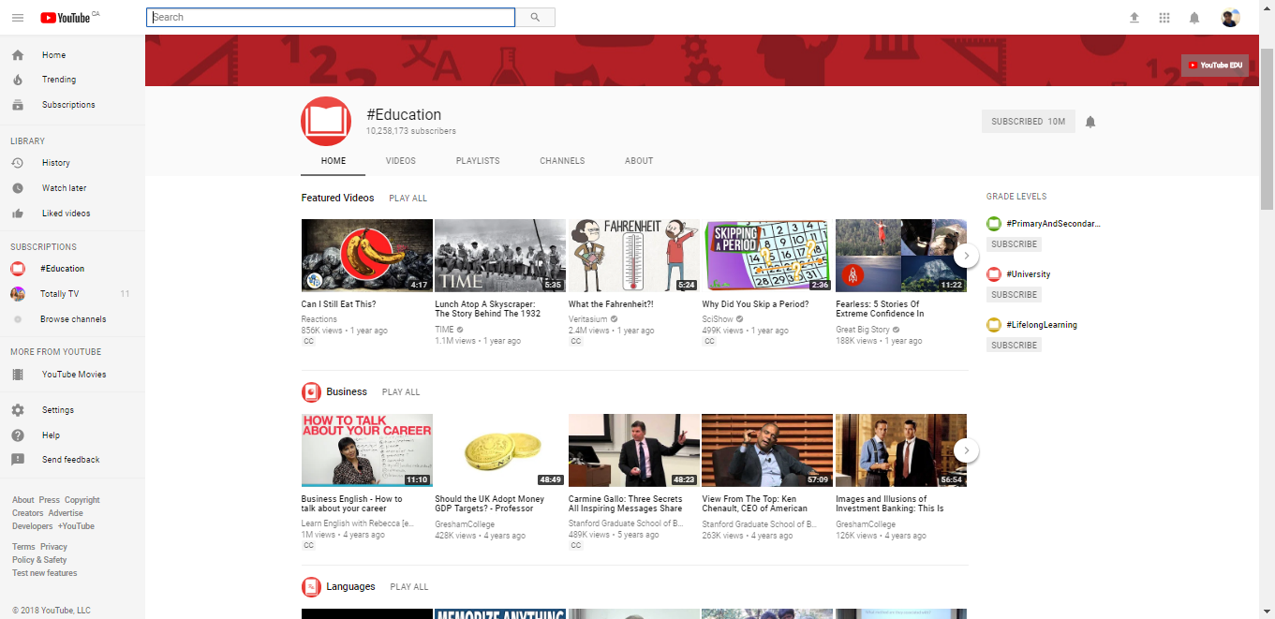Open 'Can I Still Eat This?' thumbnail
The image size is (1275, 619).
(367, 256)
